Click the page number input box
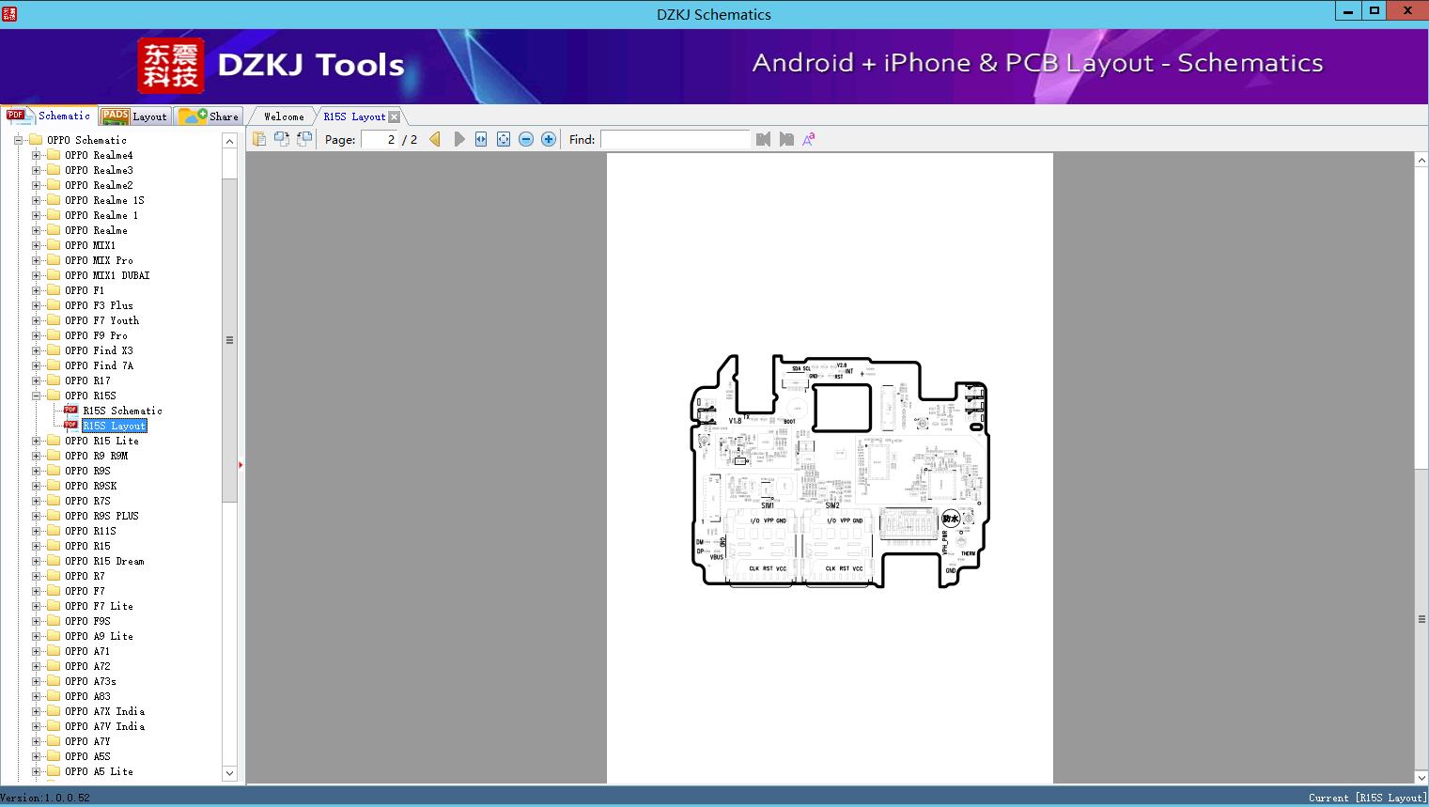 [x=380, y=139]
